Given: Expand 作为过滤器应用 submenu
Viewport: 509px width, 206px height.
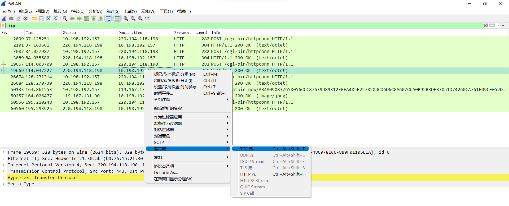Looking at the screenshot, I should [188, 117].
